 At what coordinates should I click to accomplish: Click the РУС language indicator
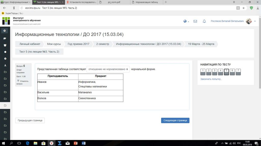tap(239, 143)
